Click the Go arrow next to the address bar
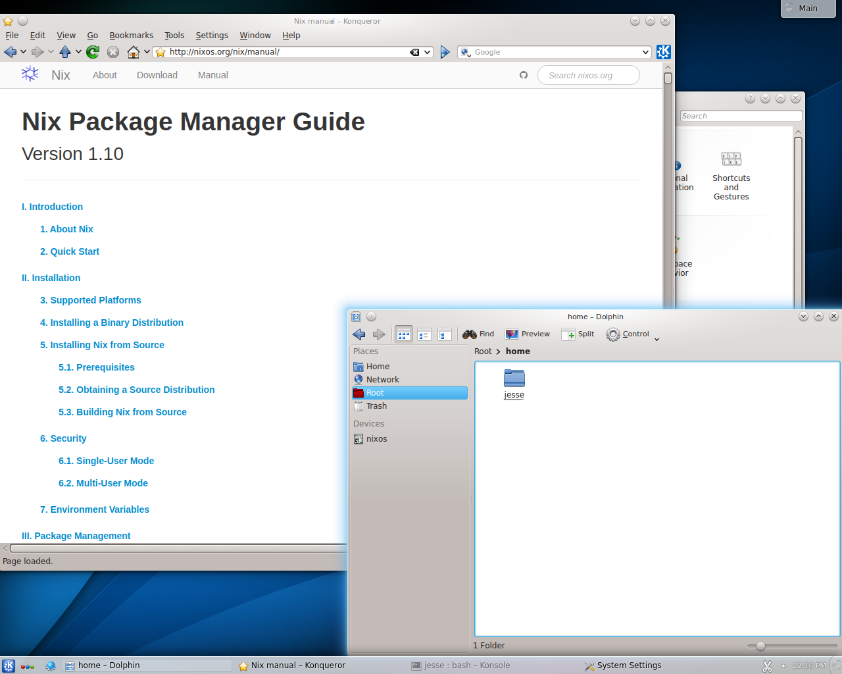This screenshot has width=842, height=674. pos(445,52)
